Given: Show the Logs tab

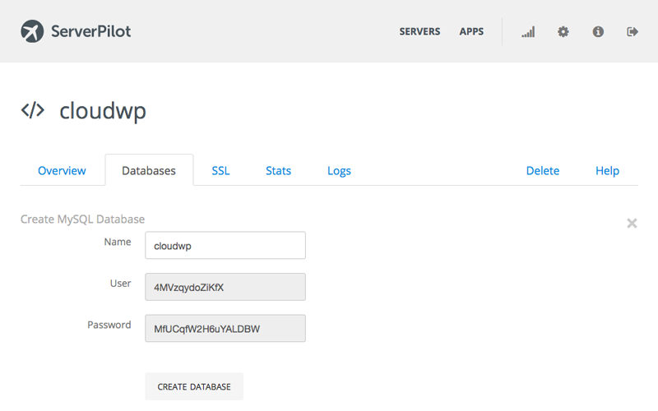Looking at the screenshot, I should click(339, 171).
